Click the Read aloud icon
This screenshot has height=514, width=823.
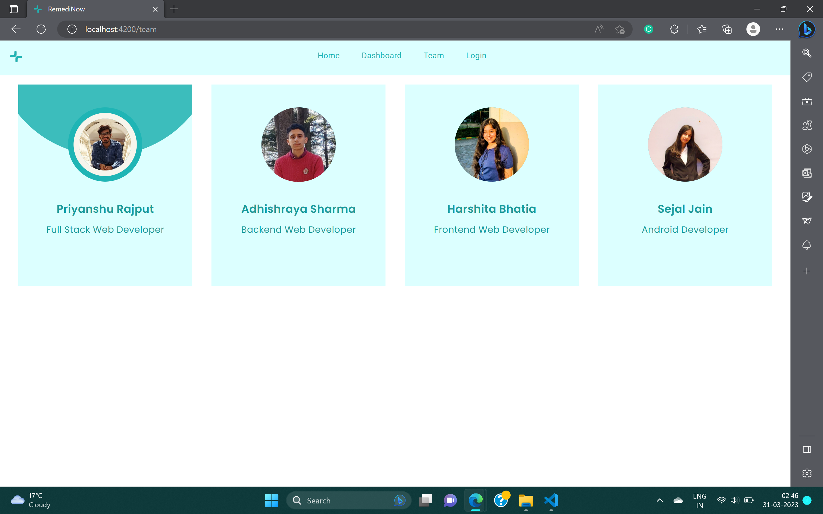click(599, 29)
